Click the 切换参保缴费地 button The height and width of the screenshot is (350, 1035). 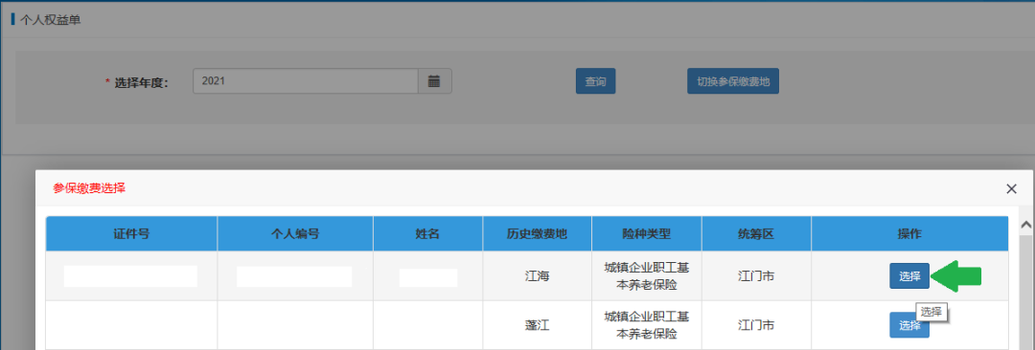coord(733,81)
